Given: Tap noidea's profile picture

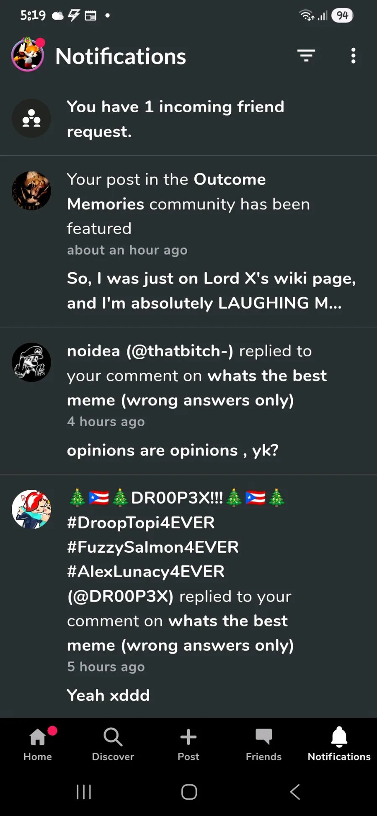Looking at the screenshot, I should [x=31, y=362].
